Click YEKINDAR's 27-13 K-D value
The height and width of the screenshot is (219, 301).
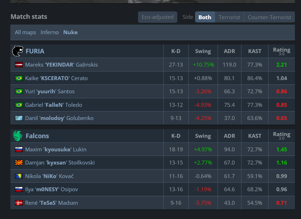tap(176, 65)
